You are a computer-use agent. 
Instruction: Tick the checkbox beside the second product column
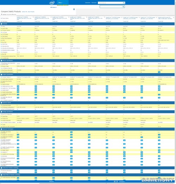coord(51,17)
